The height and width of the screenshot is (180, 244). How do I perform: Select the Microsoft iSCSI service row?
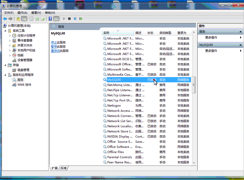point(147,59)
